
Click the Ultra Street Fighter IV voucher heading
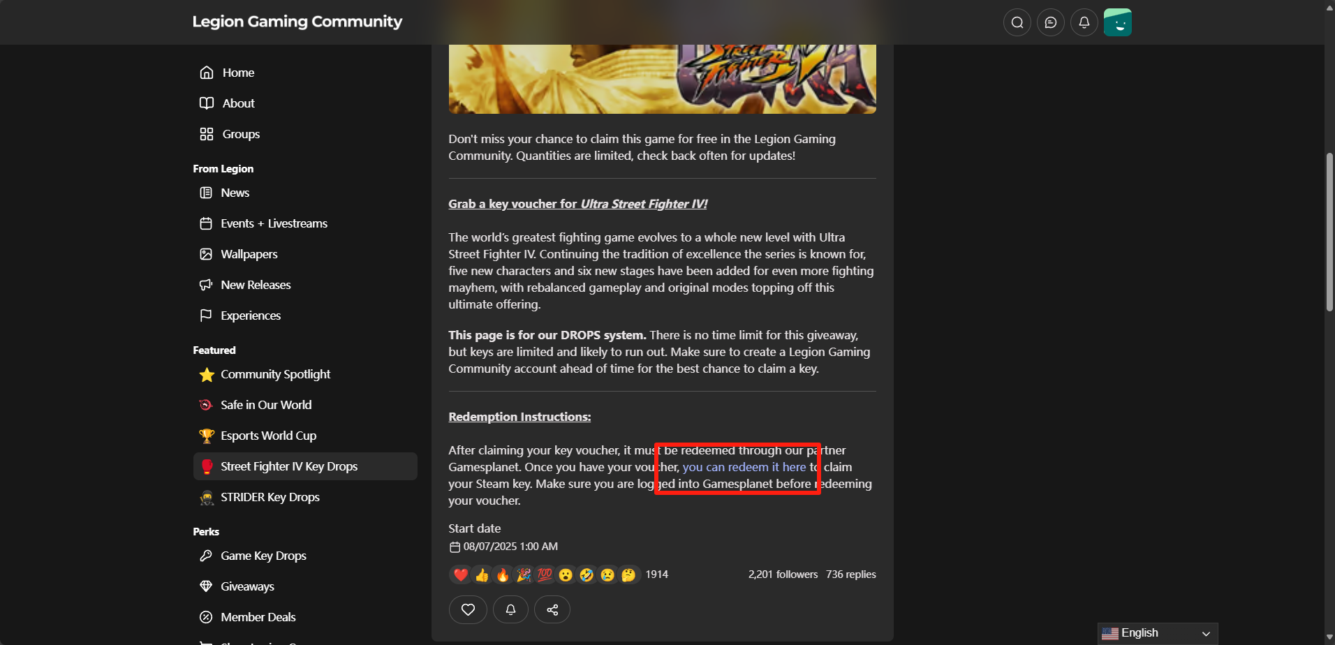click(578, 204)
